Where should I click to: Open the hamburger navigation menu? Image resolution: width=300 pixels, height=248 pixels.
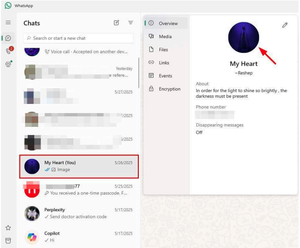click(8, 22)
